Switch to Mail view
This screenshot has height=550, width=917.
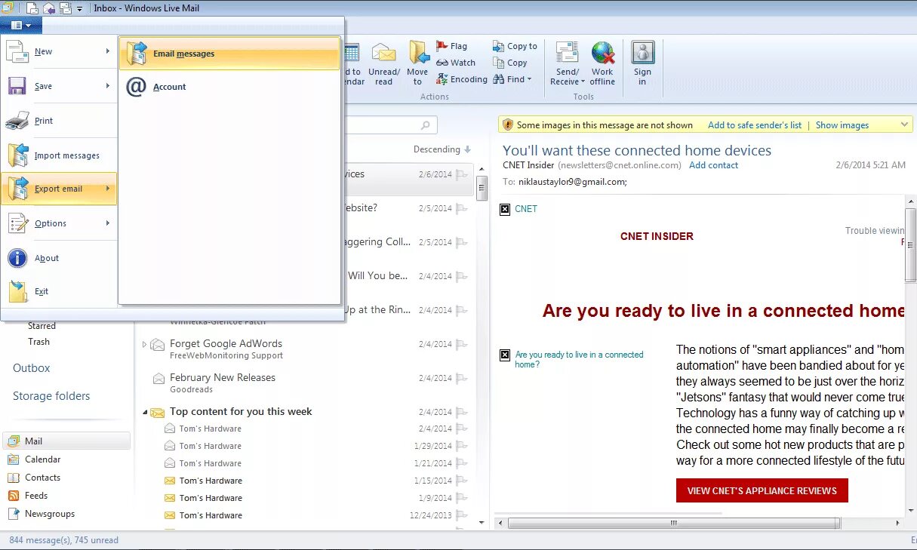66,441
